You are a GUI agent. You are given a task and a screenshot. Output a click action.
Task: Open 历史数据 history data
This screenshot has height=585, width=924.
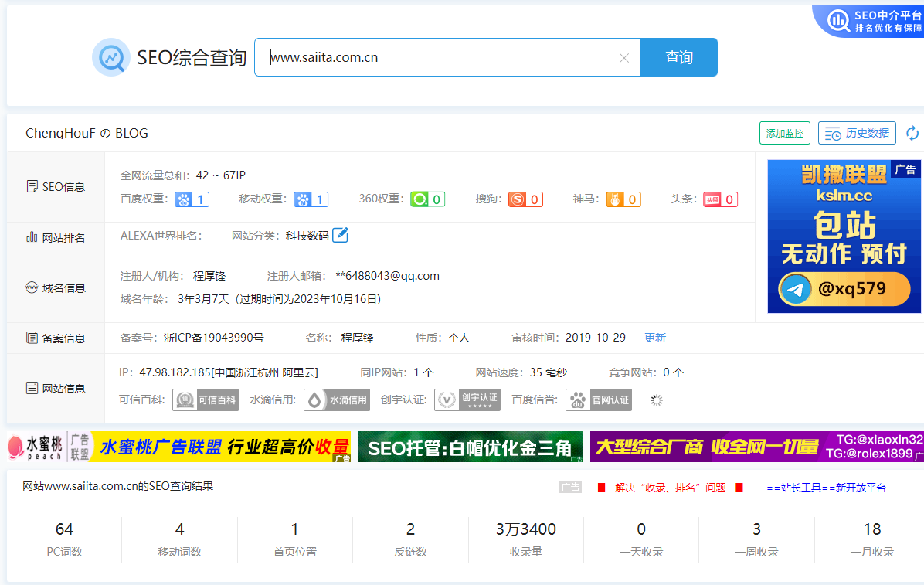pos(857,133)
